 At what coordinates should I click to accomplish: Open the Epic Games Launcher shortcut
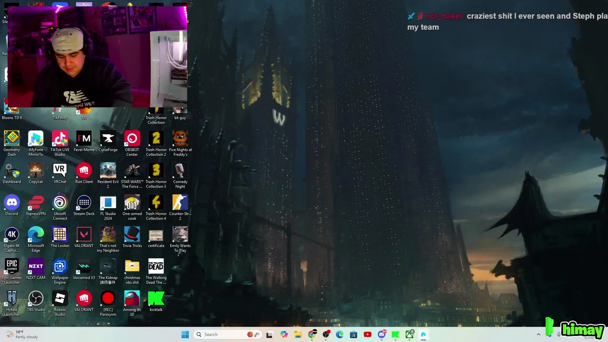tap(12, 271)
